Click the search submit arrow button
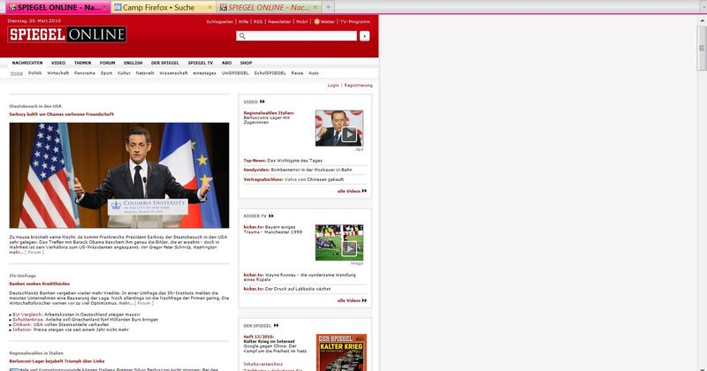Screen dimensions: 707x371 pyautogui.click(x=364, y=36)
